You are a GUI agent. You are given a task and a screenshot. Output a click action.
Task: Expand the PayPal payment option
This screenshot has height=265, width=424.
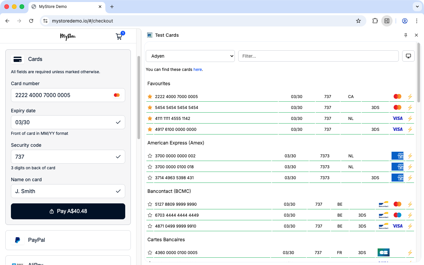click(x=68, y=240)
